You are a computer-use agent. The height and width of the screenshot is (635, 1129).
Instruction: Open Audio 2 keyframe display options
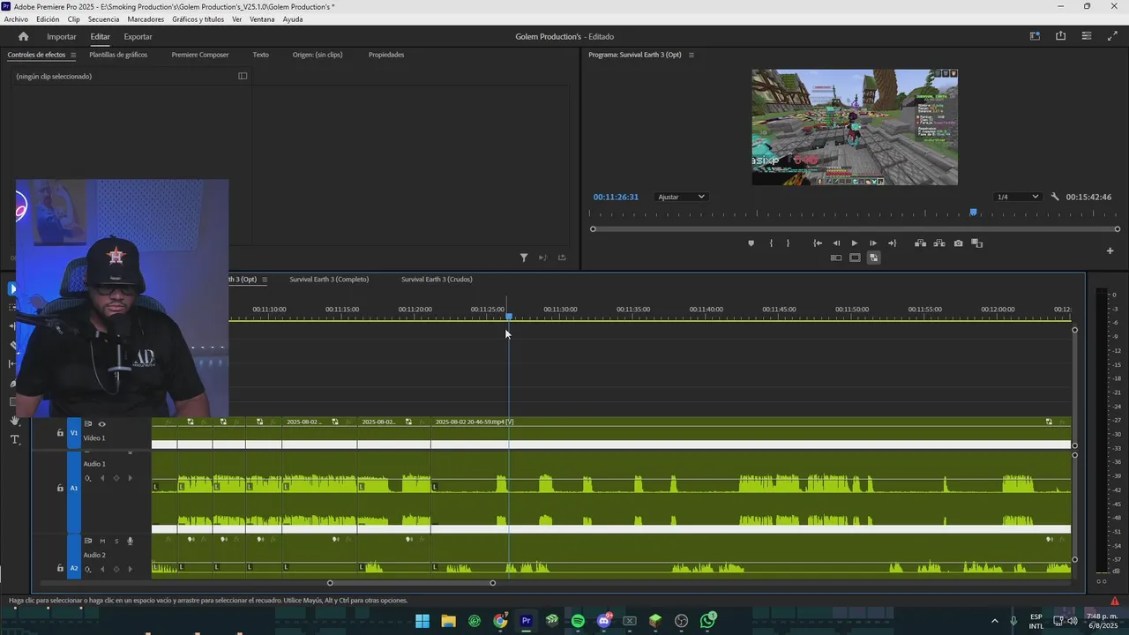click(x=87, y=569)
